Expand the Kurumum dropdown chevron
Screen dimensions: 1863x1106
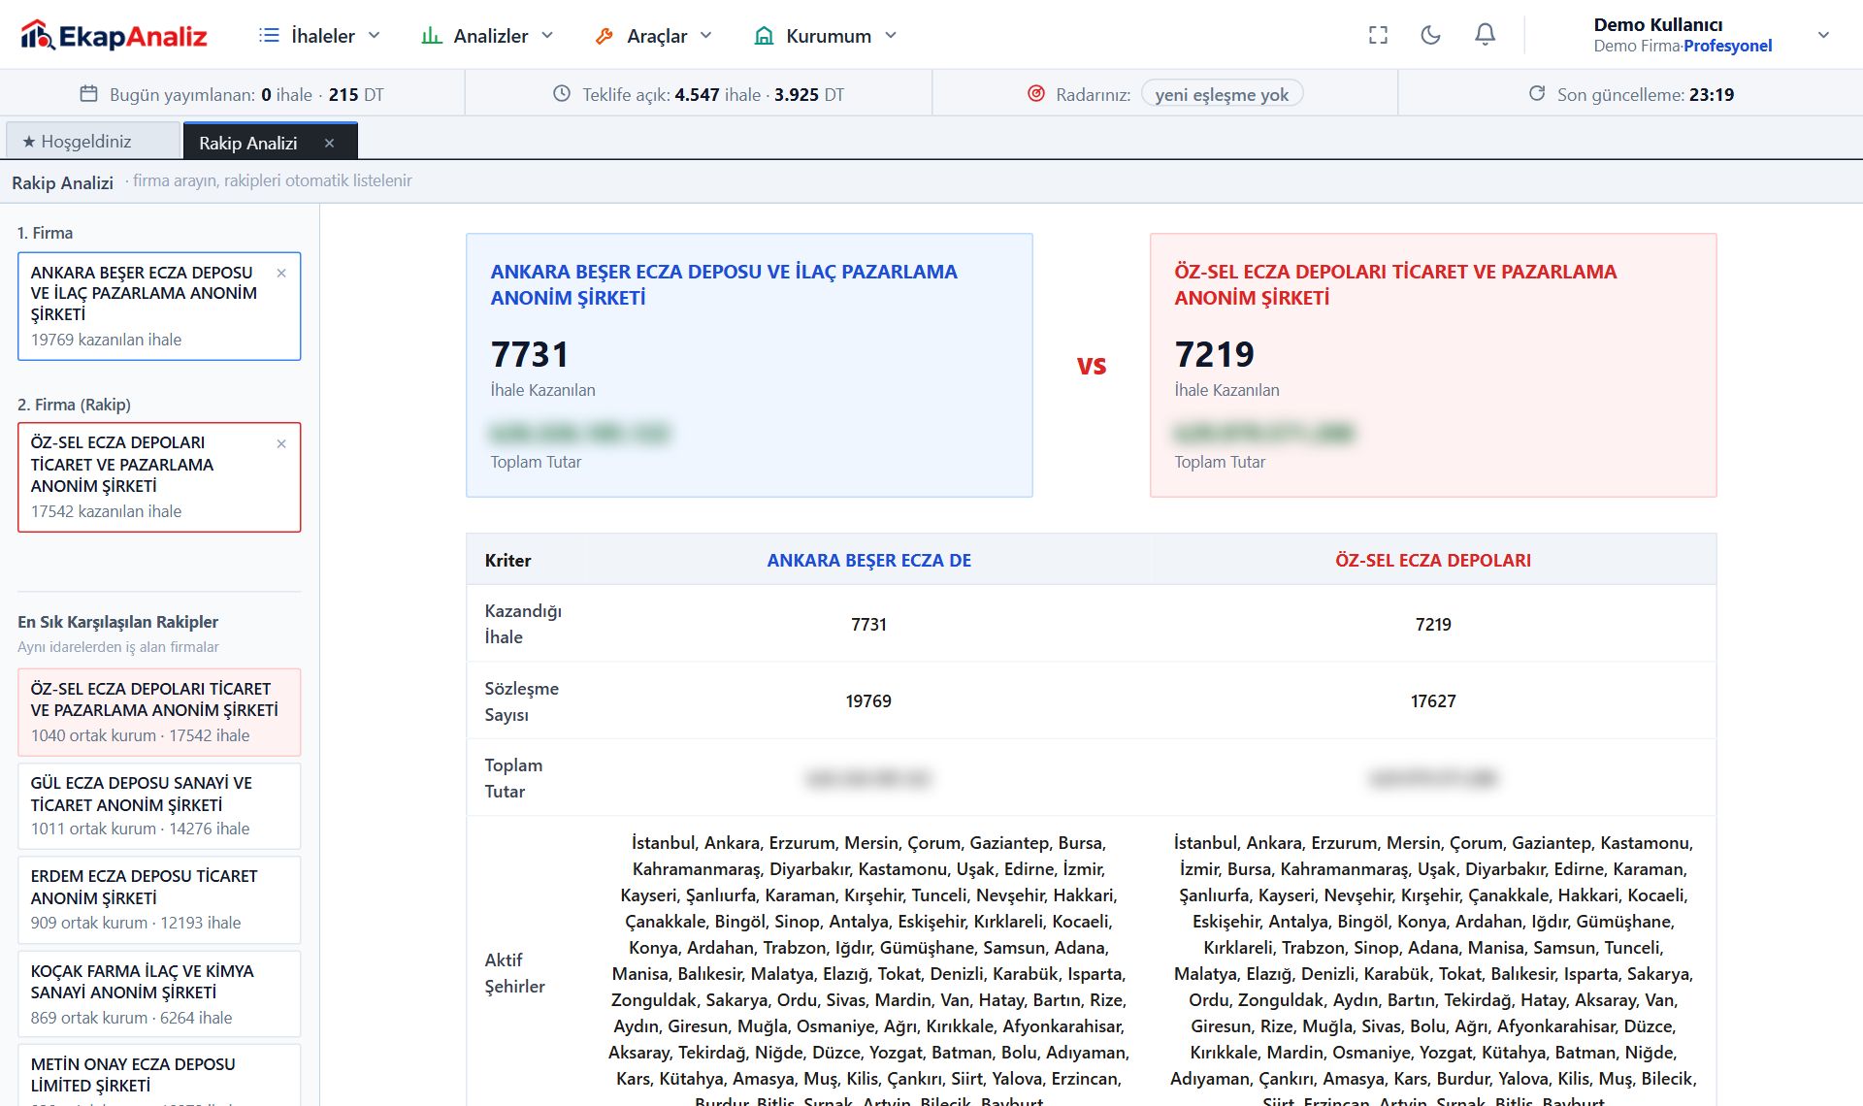(x=891, y=36)
